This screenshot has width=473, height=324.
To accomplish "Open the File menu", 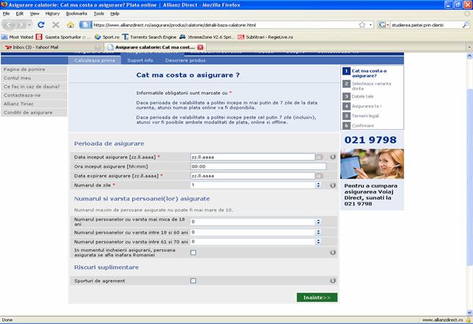I will tap(6, 14).
